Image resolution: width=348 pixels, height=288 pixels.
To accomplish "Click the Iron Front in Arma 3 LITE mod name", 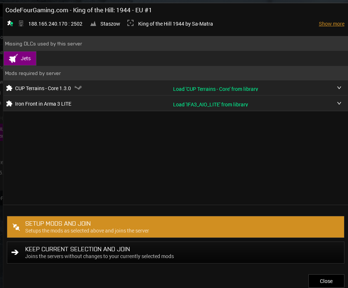I will (43, 104).
